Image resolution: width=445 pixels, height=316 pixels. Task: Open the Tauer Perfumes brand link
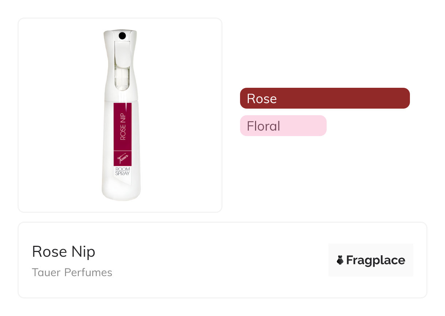(x=72, y=272)
